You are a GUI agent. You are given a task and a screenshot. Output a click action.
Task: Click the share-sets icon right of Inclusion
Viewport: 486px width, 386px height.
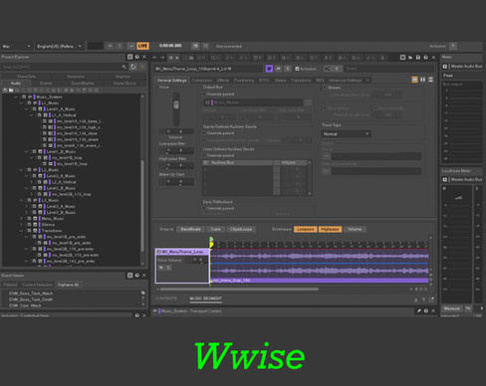point(328,69)
